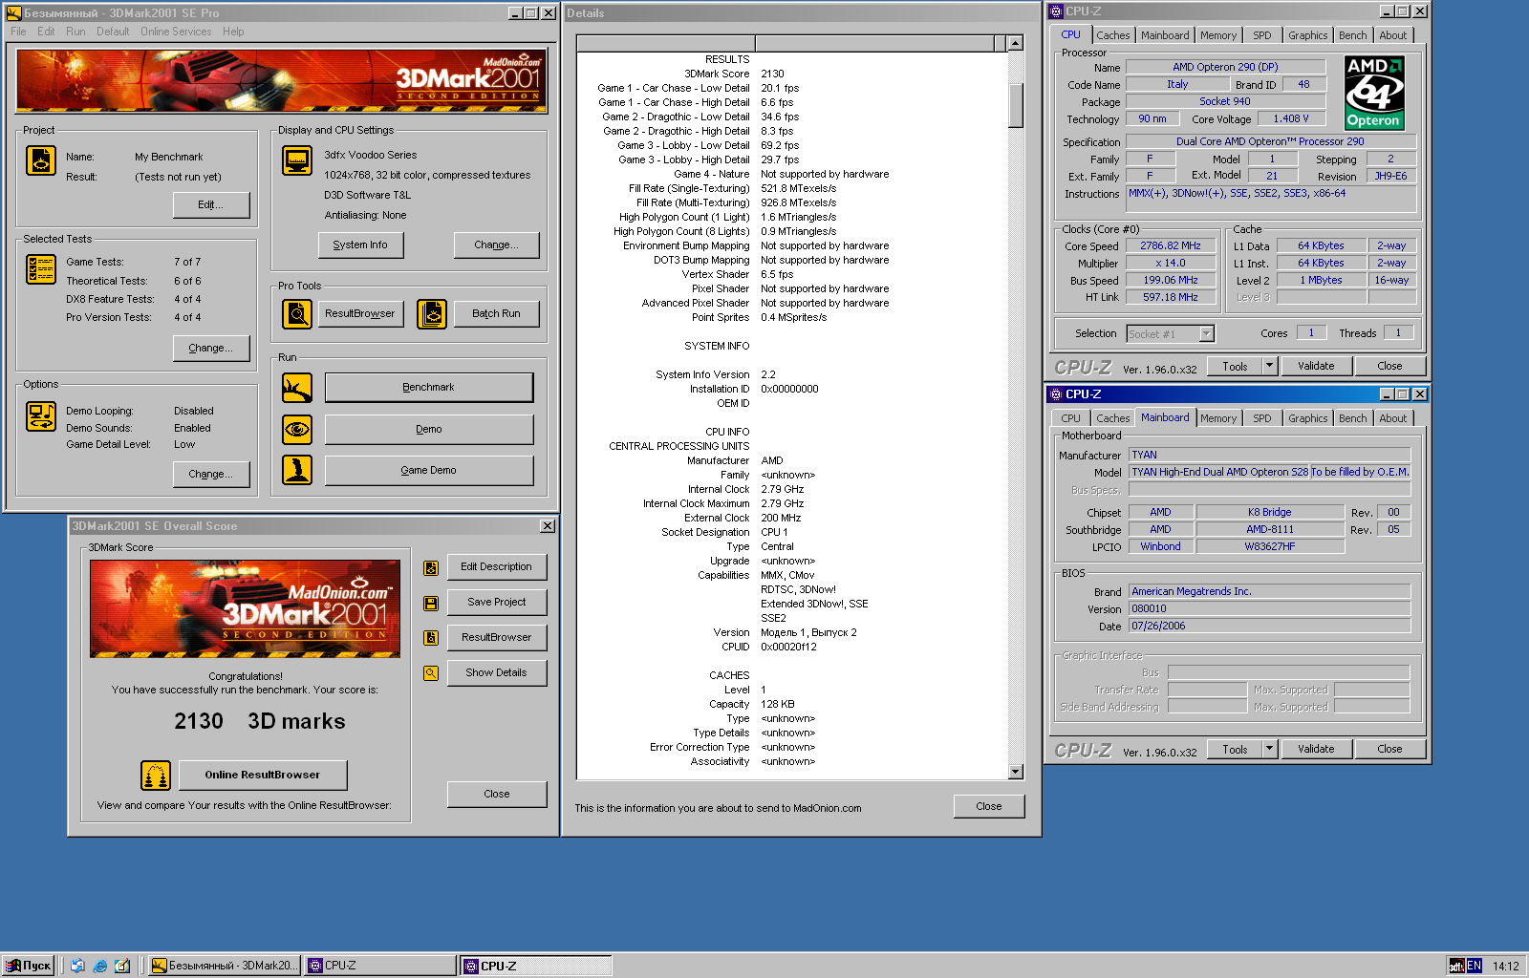1529x978 pixels.
Task: Open the Online Services menu
Action: click(176, 32)
